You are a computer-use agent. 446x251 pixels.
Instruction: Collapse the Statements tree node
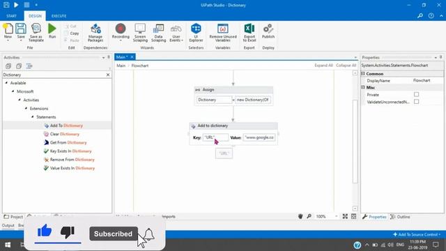33,117
